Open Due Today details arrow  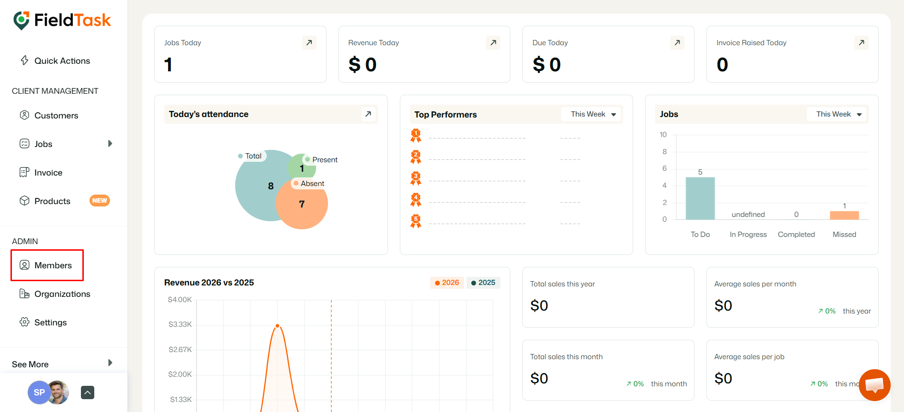677,43
